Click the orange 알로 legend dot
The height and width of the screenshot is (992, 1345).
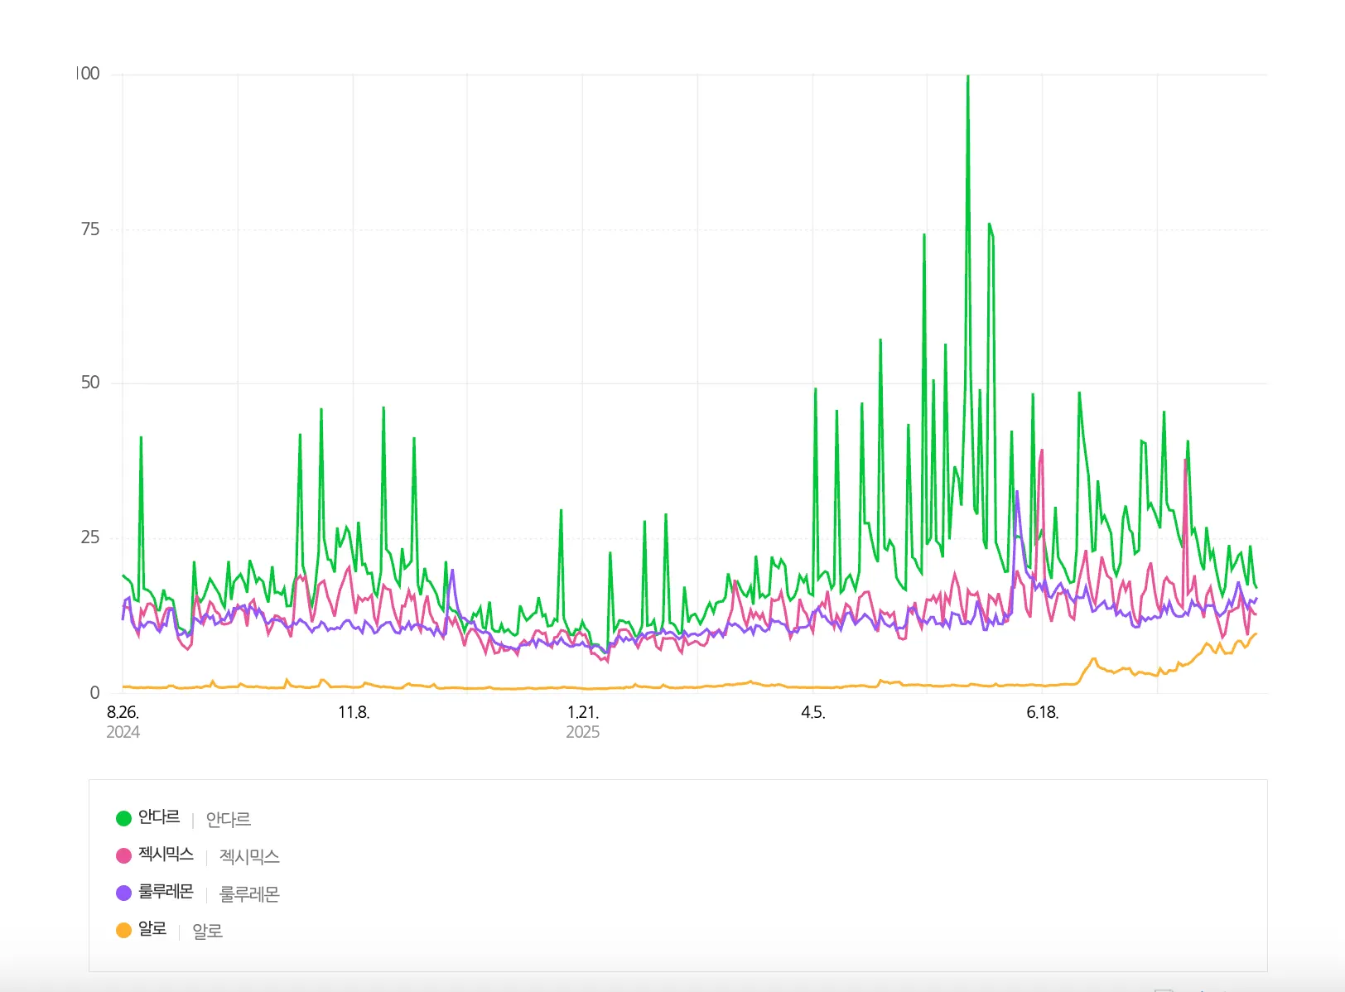click(x=123, y=930)
